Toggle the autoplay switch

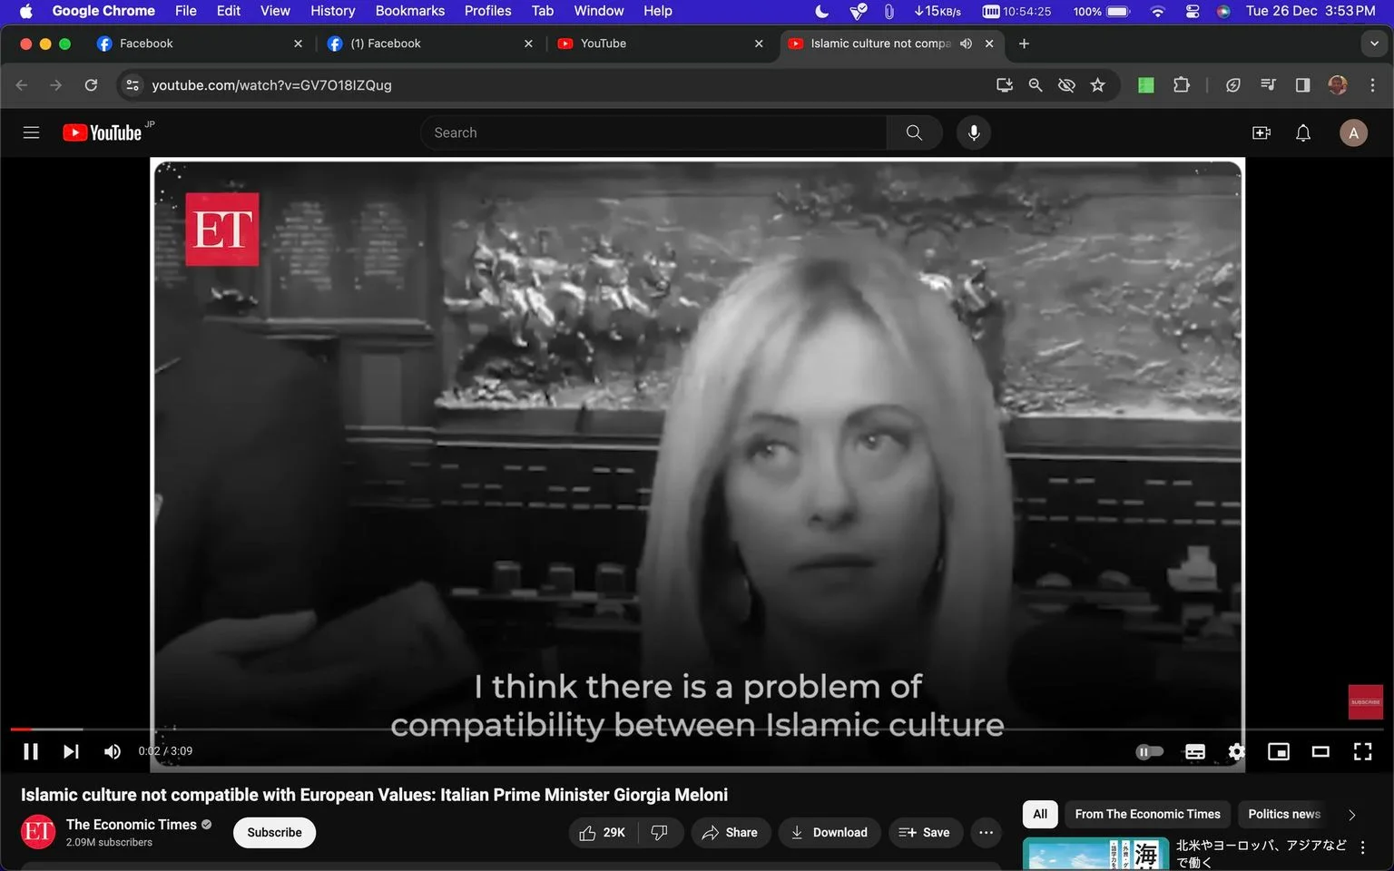[1149, 751]
